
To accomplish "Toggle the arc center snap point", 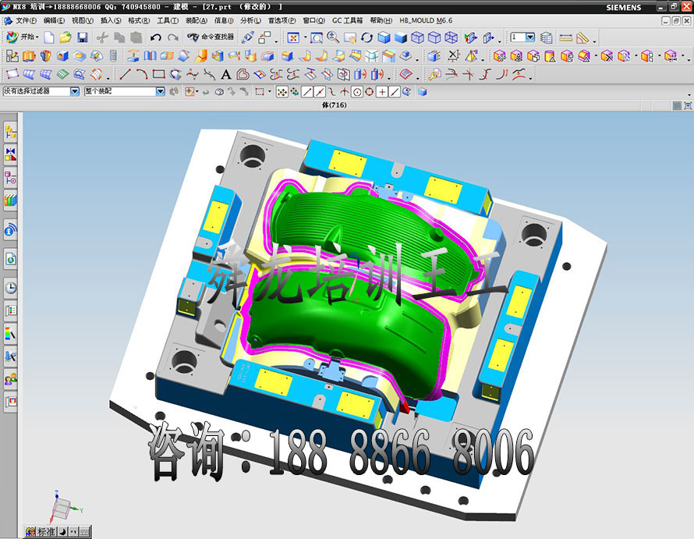I will (357, 92).
